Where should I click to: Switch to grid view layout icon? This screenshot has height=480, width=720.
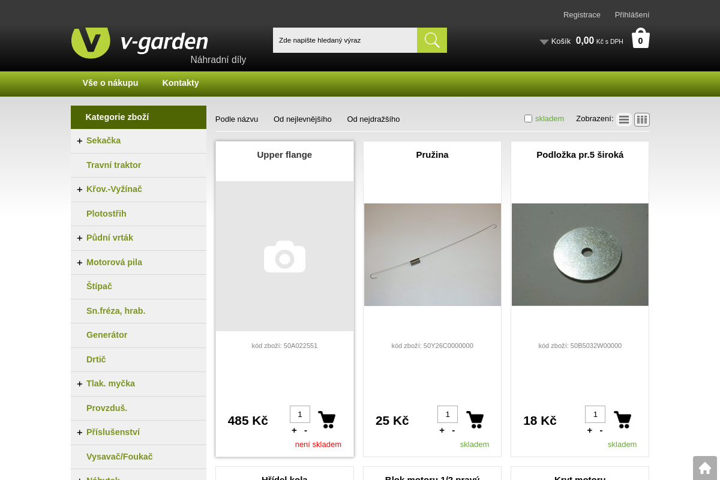coord(641,119)
